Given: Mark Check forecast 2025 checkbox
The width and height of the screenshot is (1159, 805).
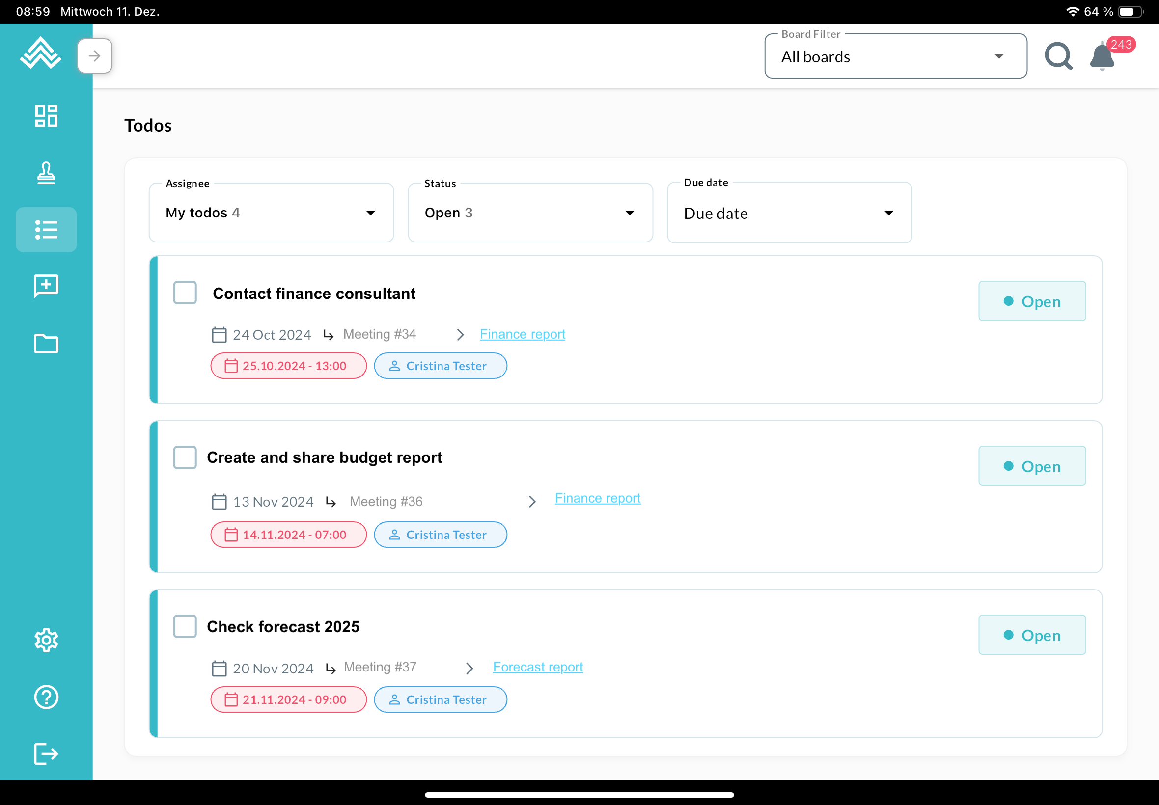Looking at the screenshot, I should point(185,626).
